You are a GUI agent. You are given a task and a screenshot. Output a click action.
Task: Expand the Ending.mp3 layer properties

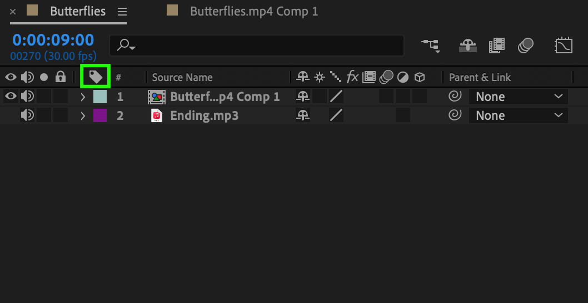(x=83, y=116)
